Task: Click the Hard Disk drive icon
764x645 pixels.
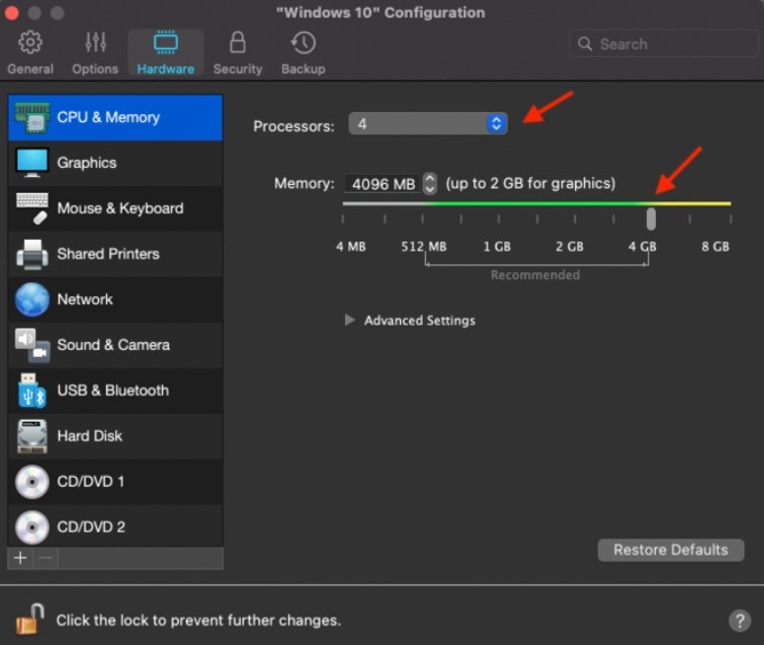Action: point(32,436)
